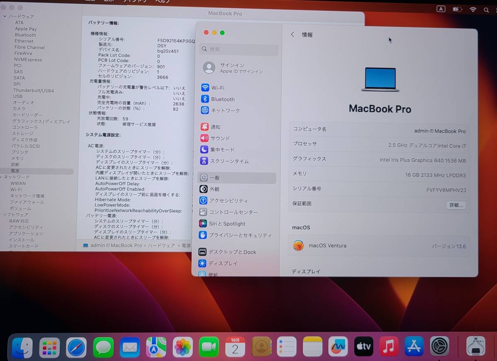Open System Settings from the Dock

pos(439,346)
